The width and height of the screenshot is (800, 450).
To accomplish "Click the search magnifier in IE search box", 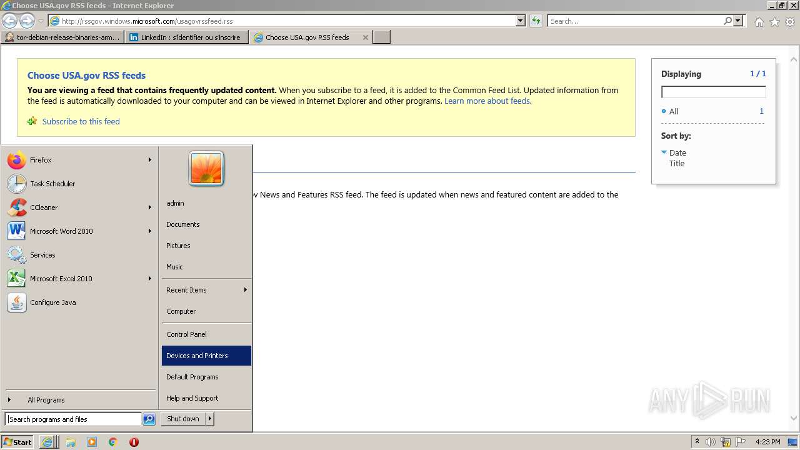I will pyautogui.click(x=727, y=21).
